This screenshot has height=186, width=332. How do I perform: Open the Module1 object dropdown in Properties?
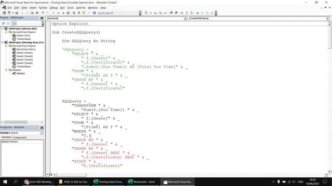tap(41, 133)
